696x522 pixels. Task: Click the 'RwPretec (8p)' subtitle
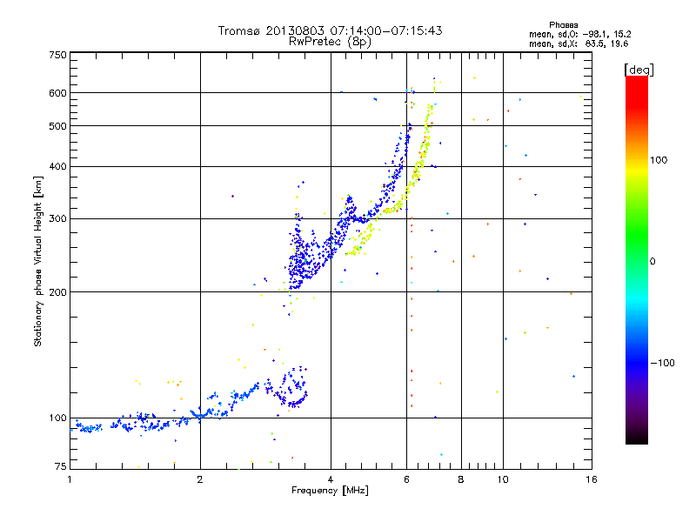(x=330, y=42)
